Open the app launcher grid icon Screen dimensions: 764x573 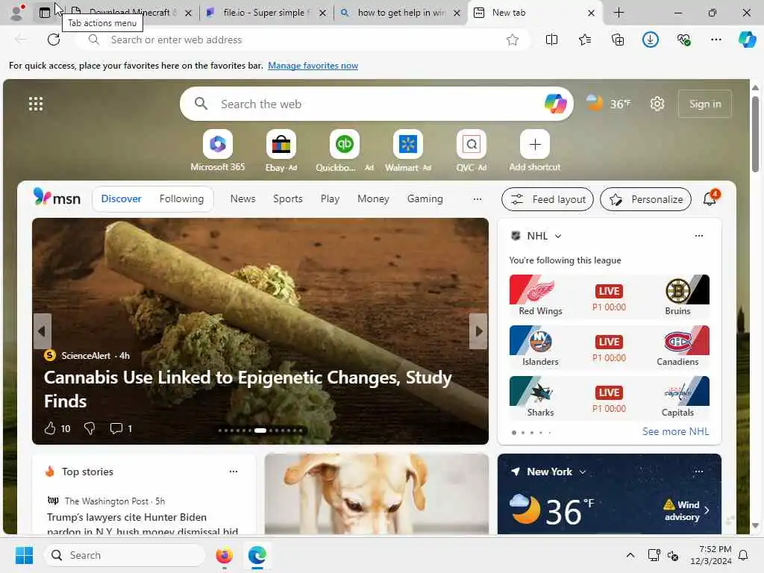[x=36, y=104]
